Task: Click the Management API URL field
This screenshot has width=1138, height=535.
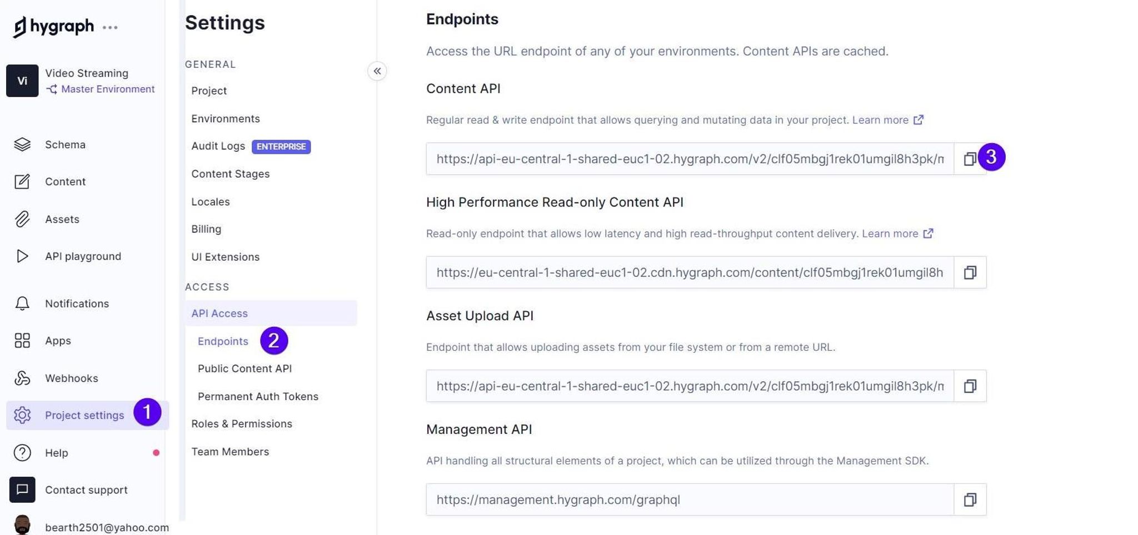Action: tap(690, 499)
